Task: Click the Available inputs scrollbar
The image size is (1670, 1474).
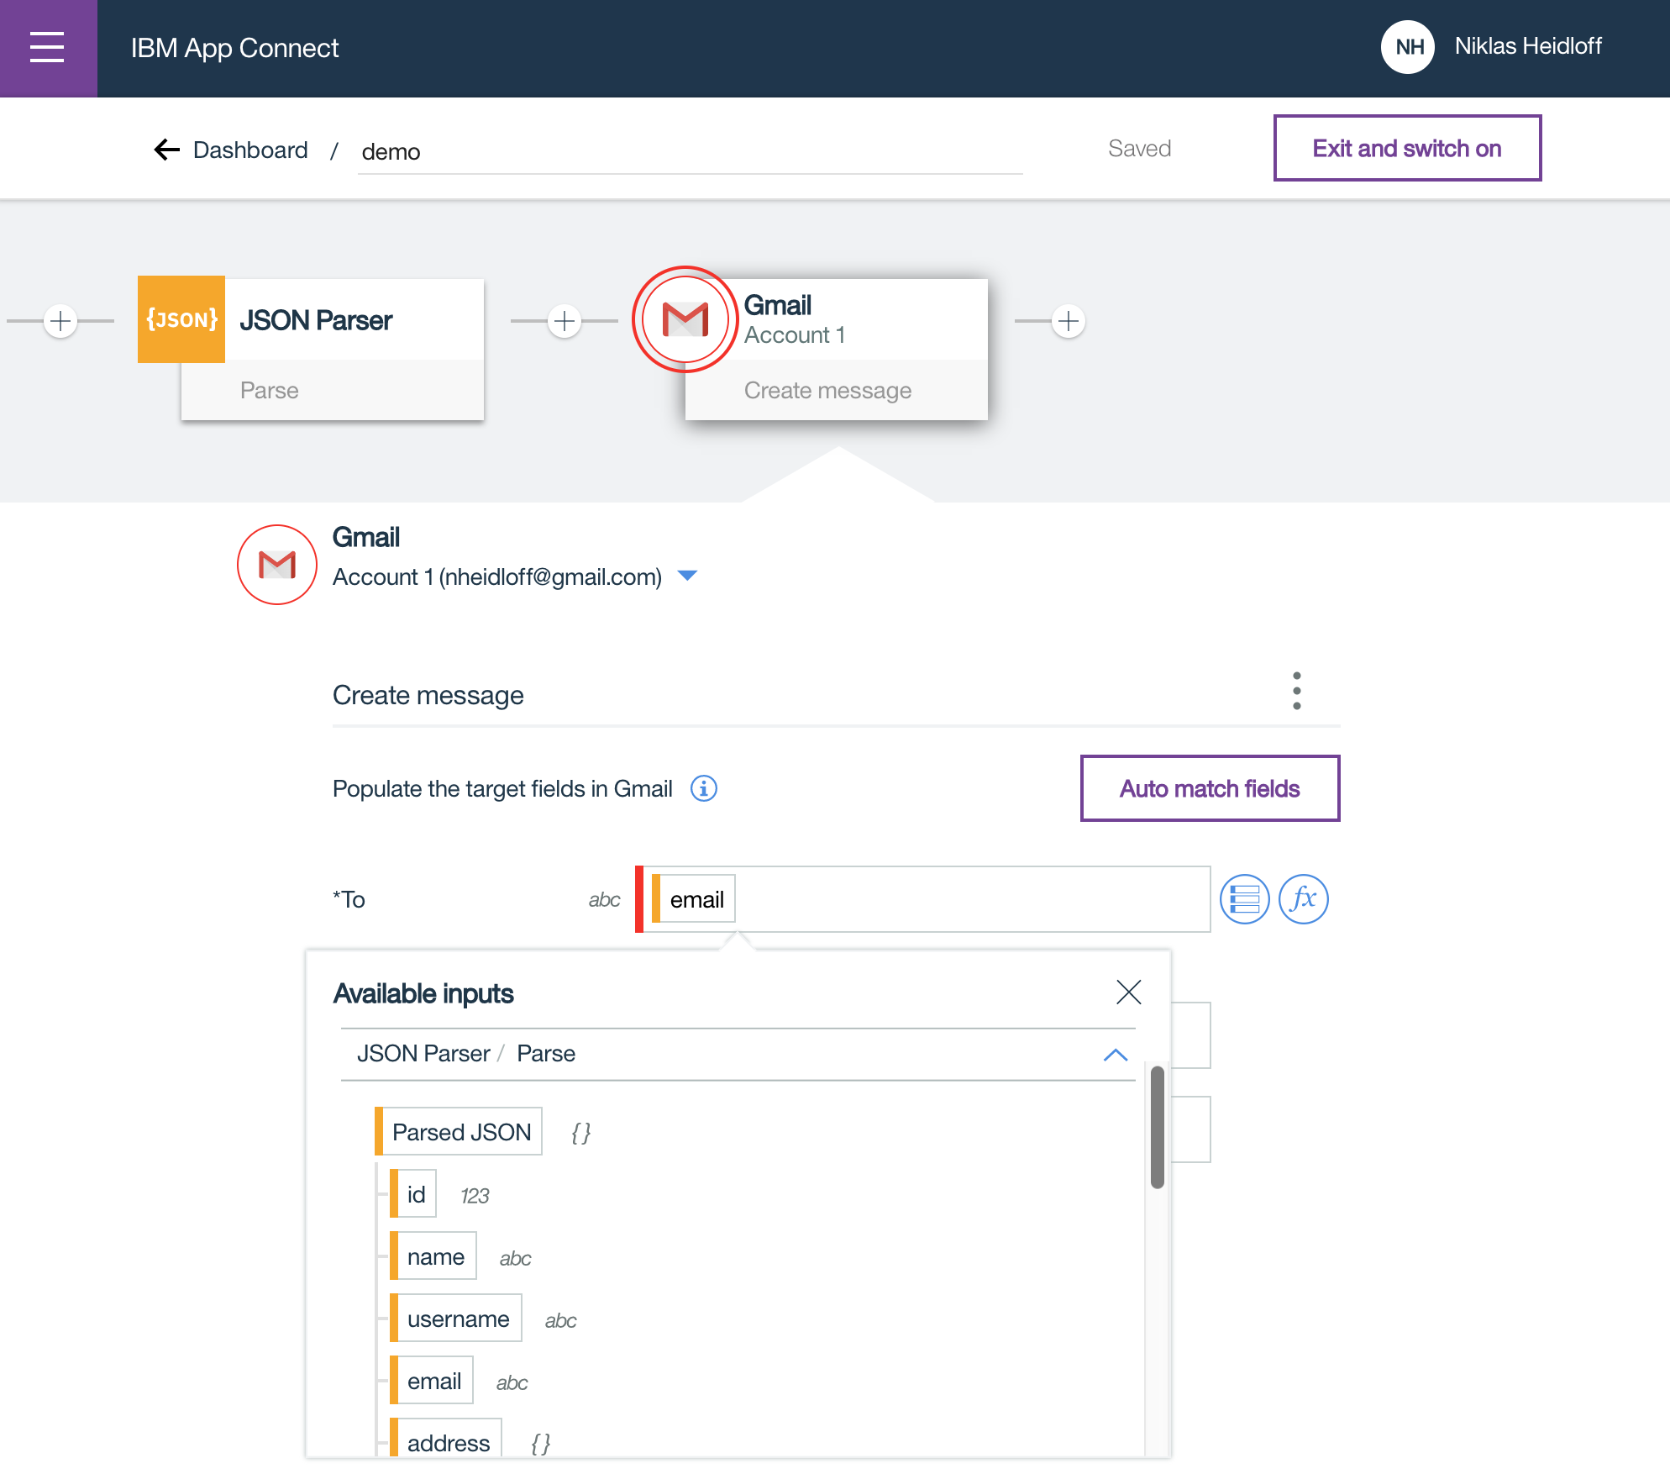Action: [1158, 1128]
